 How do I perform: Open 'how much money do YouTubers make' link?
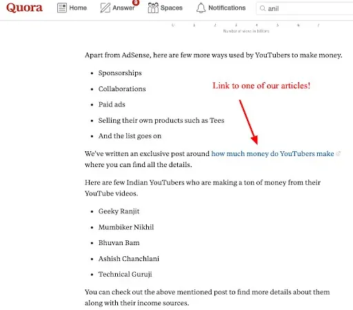(x=272, y=153)
